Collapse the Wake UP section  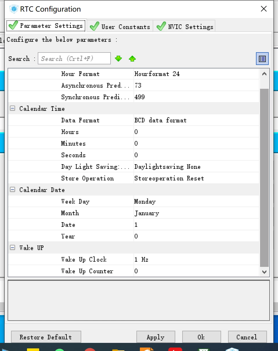[x=12, y=248]
